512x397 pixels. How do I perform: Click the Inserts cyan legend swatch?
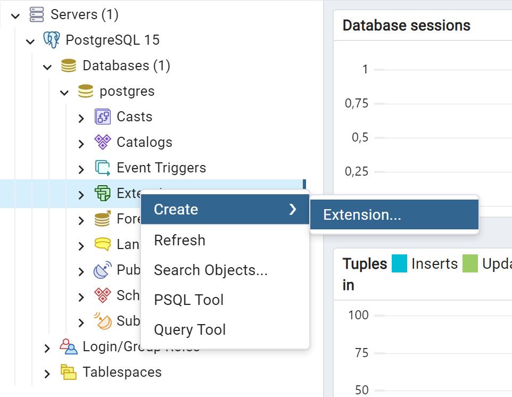click(399, 263)
